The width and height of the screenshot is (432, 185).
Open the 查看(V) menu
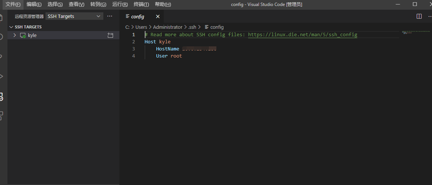tap(76, 4)
